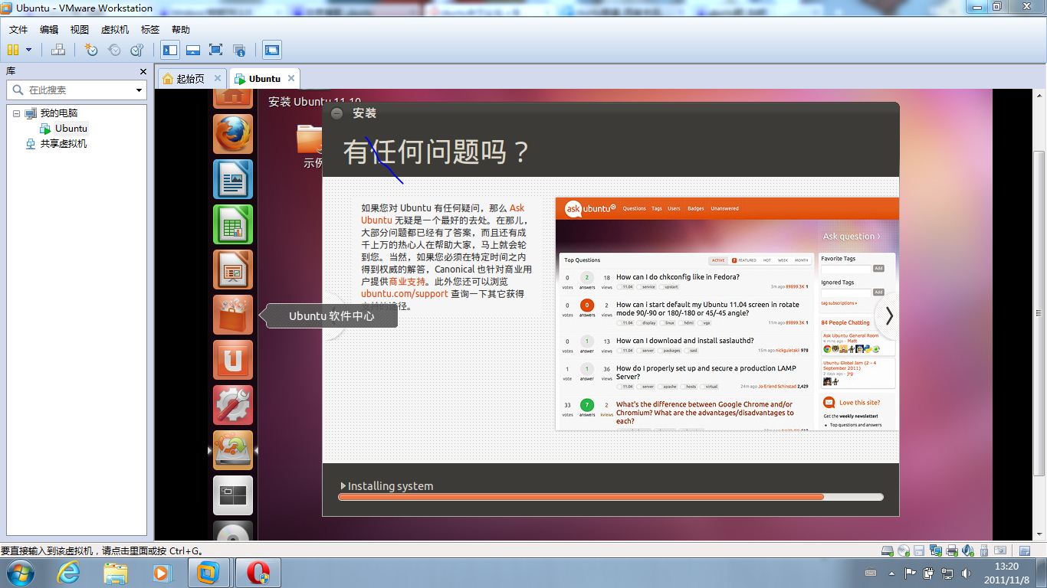Close the Ubuntu VM tab

click(290, 78)
